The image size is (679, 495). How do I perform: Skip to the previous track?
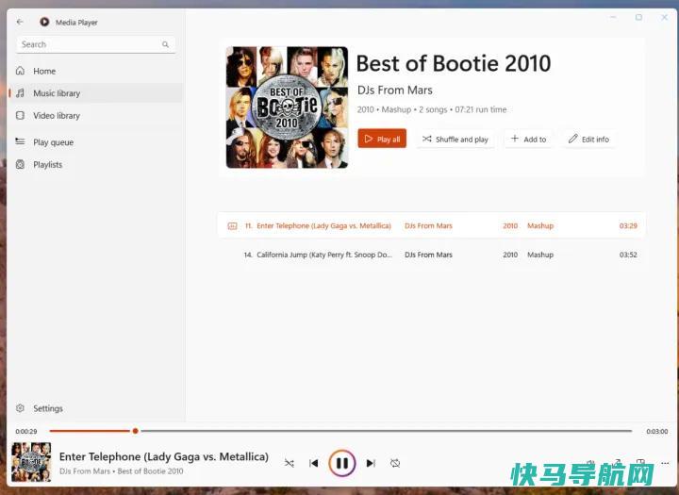point(314,463)
